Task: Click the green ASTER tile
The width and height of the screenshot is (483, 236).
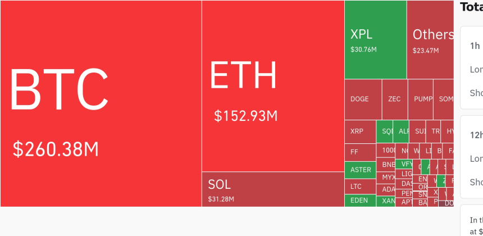Action: pos(360,169)
